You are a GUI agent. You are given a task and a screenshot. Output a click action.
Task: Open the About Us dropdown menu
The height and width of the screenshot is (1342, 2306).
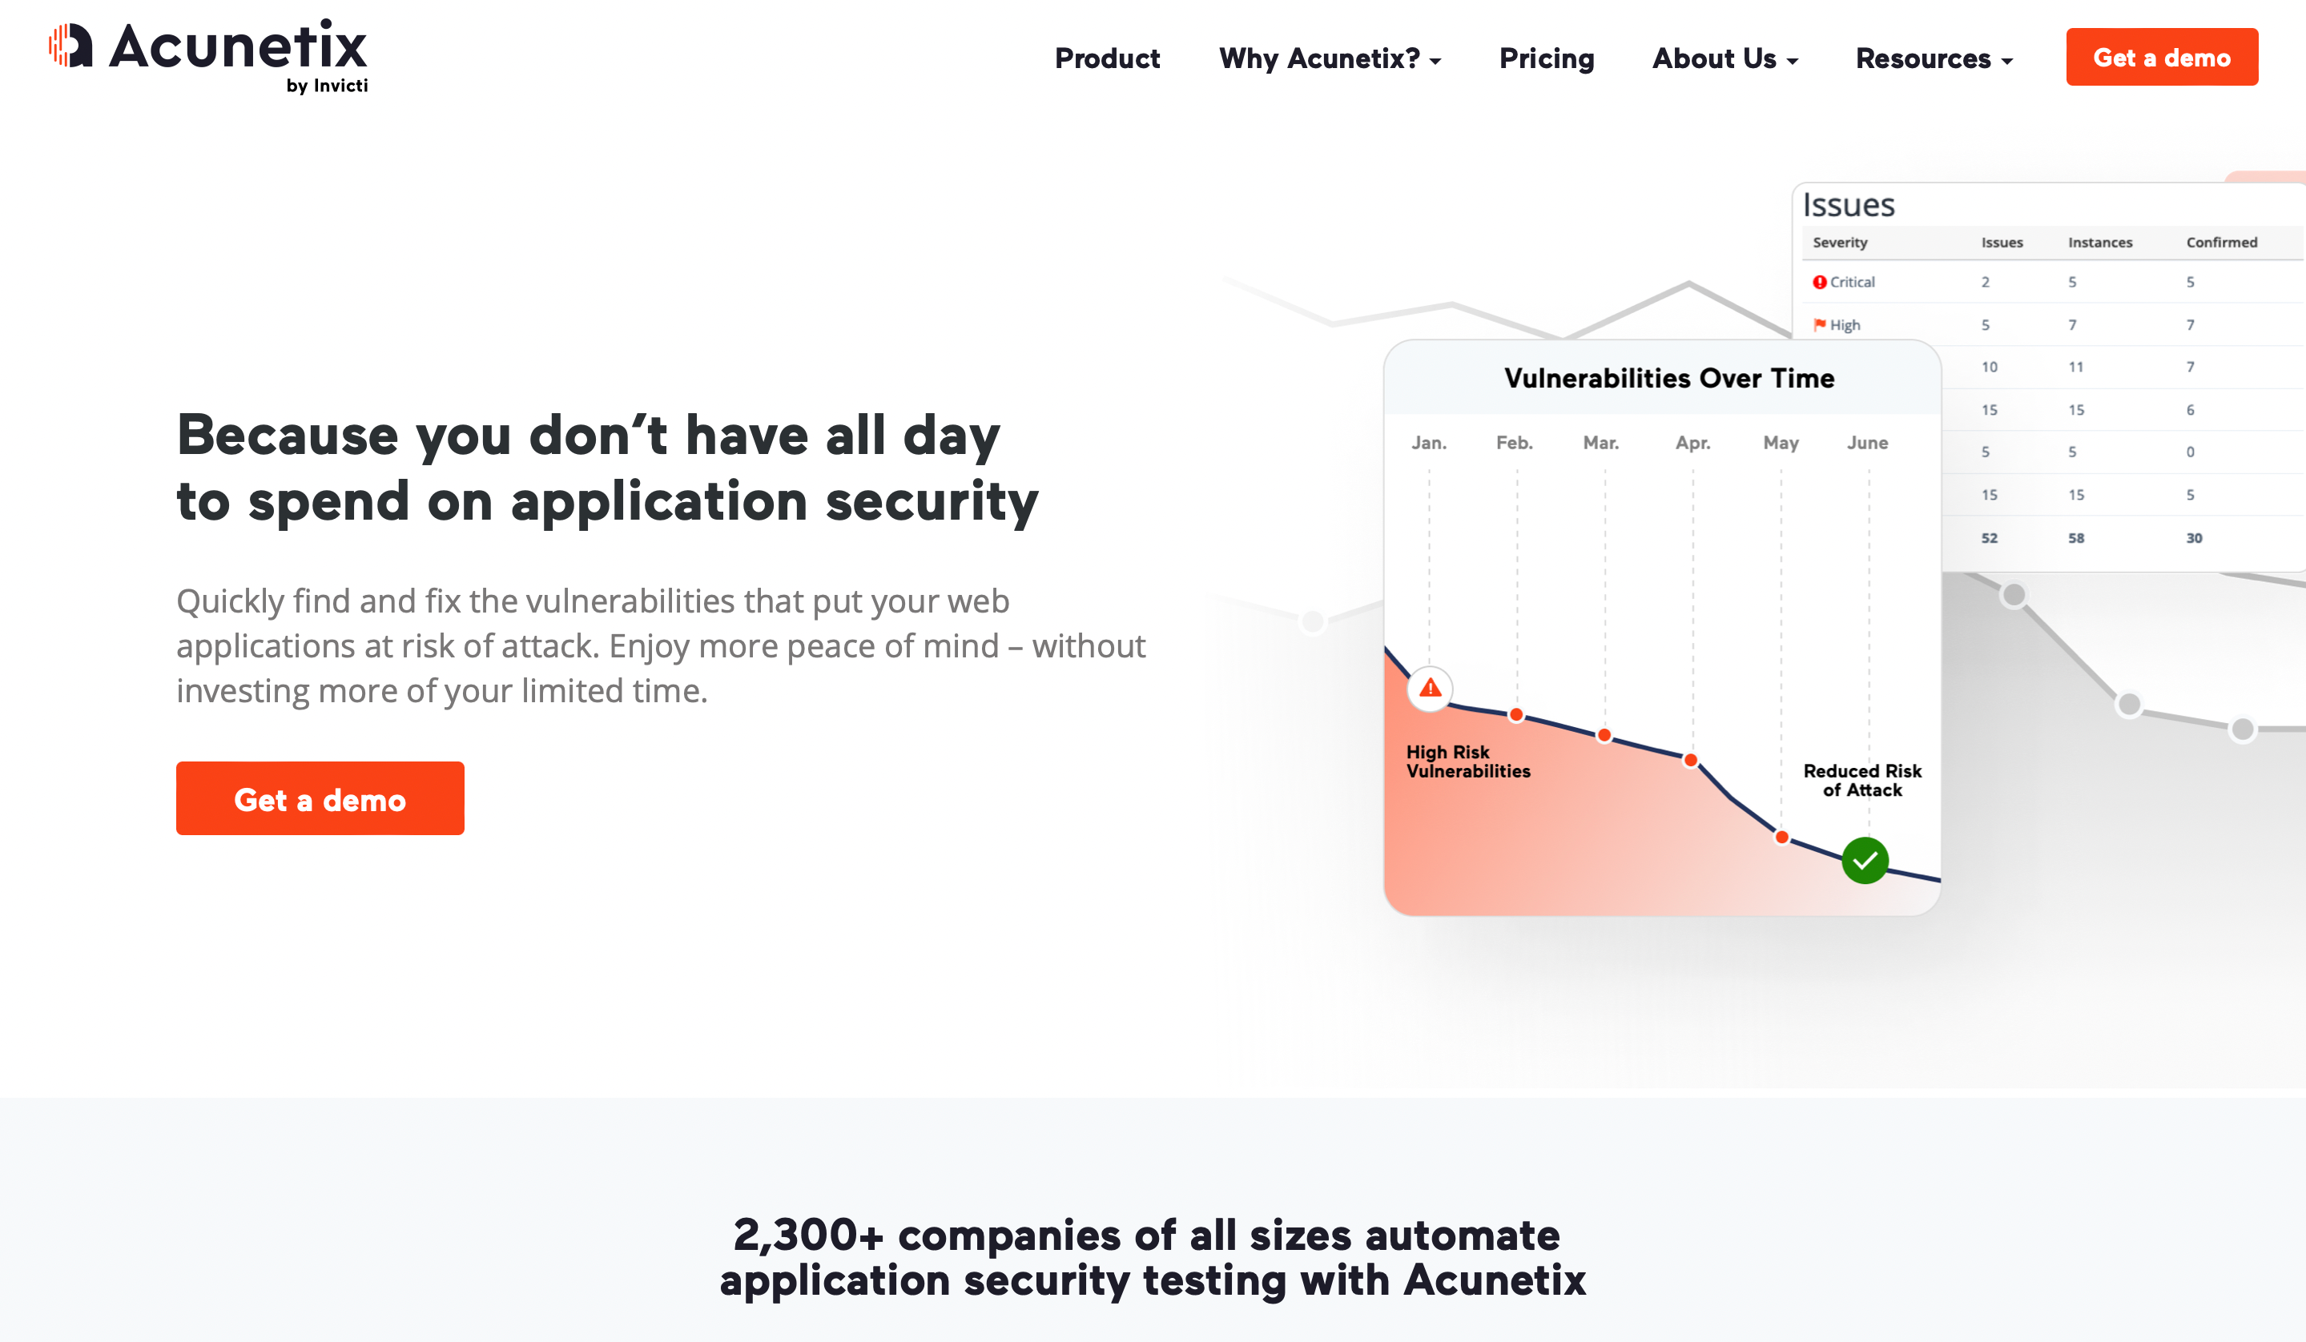coord(1725,58)
